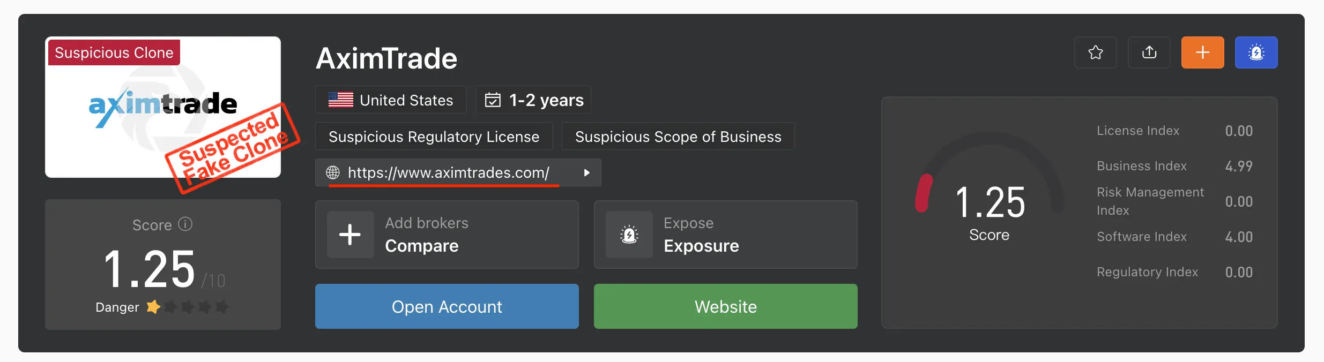Click the star favorite icon
The width and height of the screenshot is (1324, 362).
tap(1095, 52)
